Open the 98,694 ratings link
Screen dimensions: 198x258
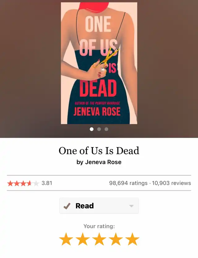128,183
